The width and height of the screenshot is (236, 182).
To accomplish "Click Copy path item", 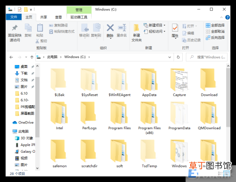I will (59, 25).
